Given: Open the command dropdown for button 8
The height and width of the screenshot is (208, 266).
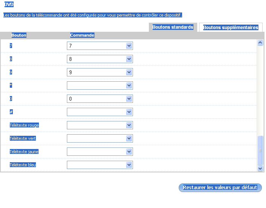Looking at the screenshot, I should pyautogui.click(x=129, y=59).
